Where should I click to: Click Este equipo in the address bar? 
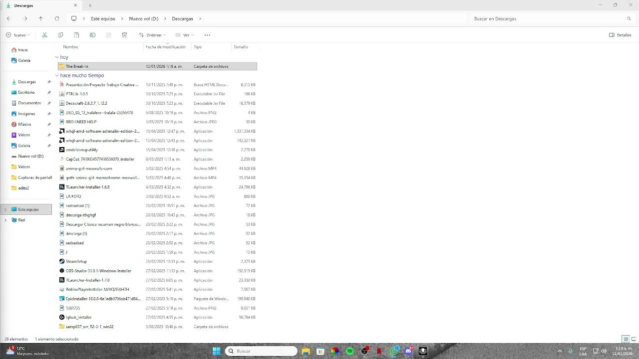coord(103,18)
